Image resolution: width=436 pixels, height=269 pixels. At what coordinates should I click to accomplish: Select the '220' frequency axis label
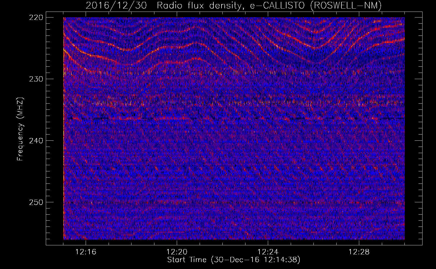[x=36, y=17]
